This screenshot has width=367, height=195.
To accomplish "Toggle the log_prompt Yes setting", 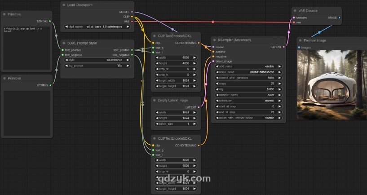I will click(x=97, y=66).
